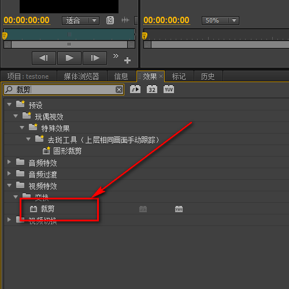Viewport: 289px width, 289px height.
Task: Click the effects search field containing 裁剪
Action: point(64,90)
